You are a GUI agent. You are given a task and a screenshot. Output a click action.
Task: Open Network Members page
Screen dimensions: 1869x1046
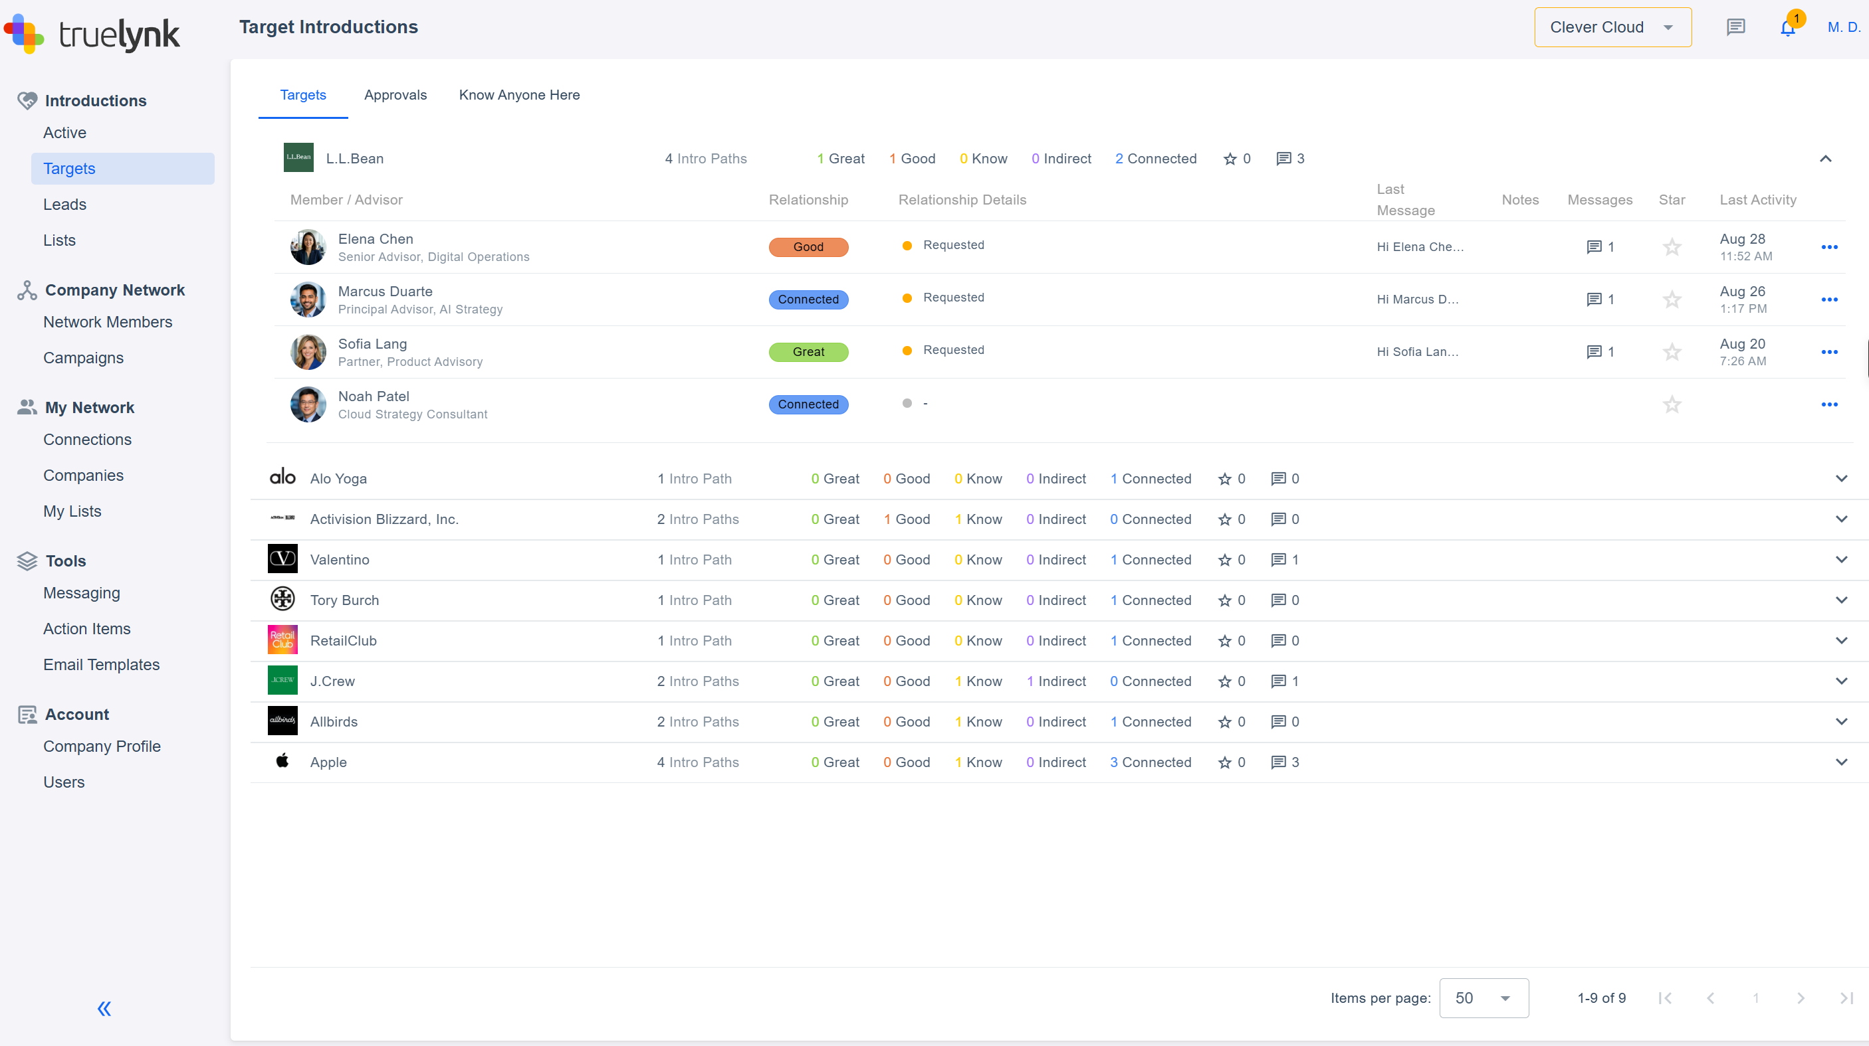coord(108,322)
